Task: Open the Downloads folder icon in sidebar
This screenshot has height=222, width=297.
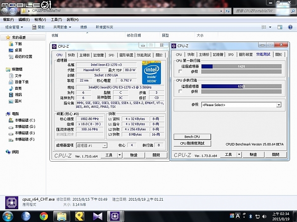Action: pyautogui.click(x=11, y=44)
